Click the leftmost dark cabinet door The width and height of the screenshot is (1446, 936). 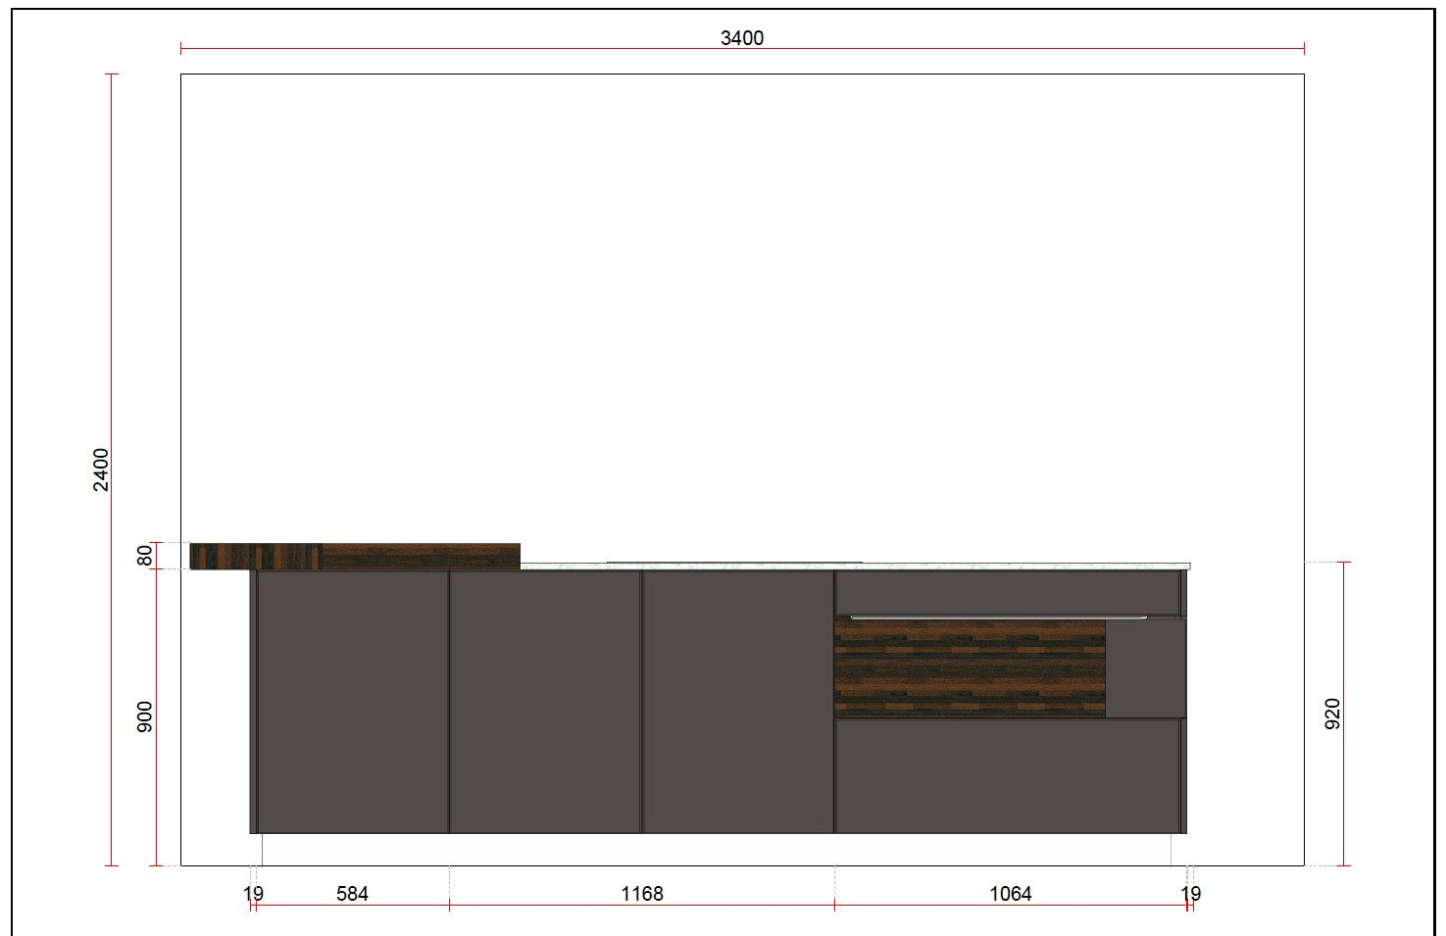coord(352,701)
